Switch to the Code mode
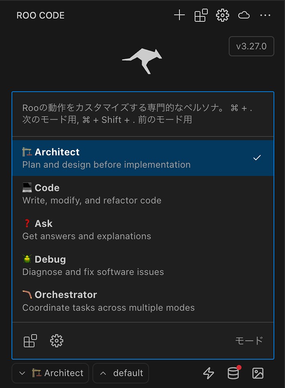 [123, 194]
